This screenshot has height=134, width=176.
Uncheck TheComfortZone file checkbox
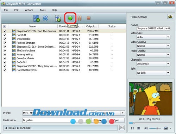coord(5,50)
